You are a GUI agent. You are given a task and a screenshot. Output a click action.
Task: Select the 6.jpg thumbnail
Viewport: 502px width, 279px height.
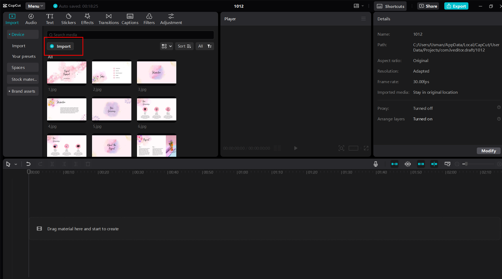pos(156,110)
